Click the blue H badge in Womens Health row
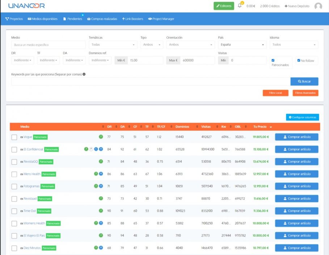This screenshot has height=255, width=329. 101,223
